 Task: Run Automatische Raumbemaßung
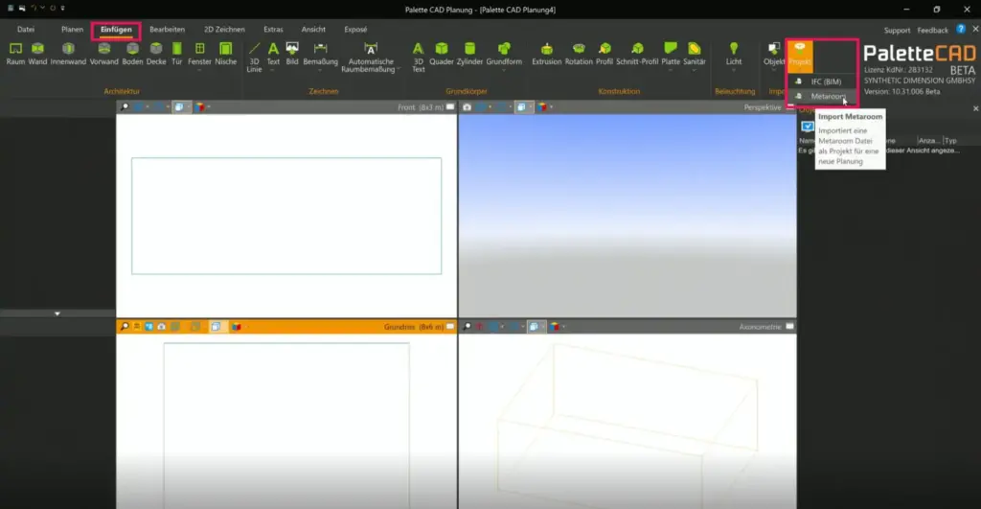tap(371, 57)
